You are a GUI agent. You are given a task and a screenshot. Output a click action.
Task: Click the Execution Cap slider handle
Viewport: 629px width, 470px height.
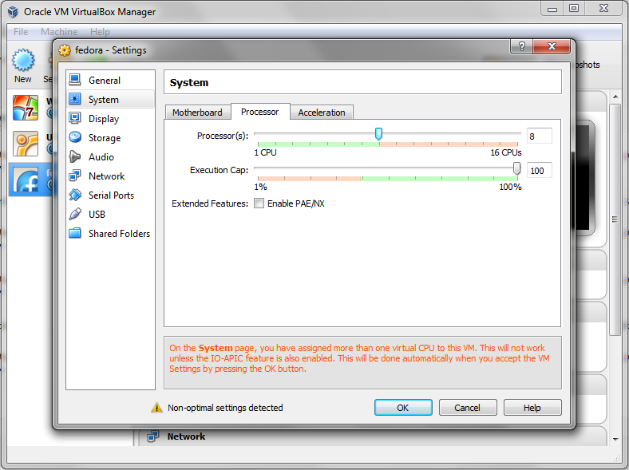pos(516,168)
